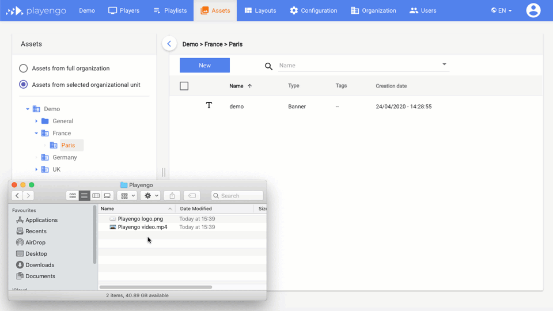Click Finder share button

[172, 196]
